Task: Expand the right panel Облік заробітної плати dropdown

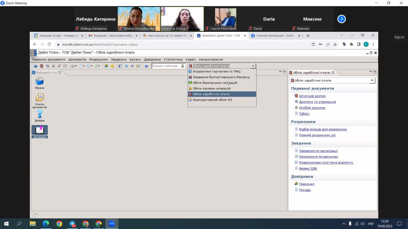Action: pyautogui.click(x=372, y=80)
